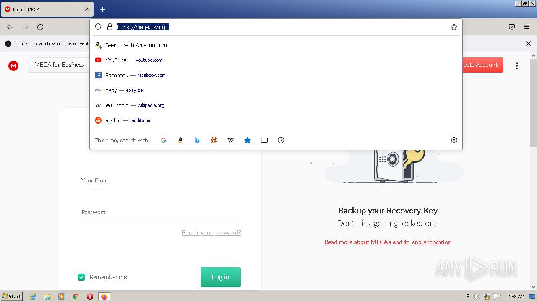Open MEGA page three-dot menu
The width and height of the screenshot is (537, 302).
[517, 65]
